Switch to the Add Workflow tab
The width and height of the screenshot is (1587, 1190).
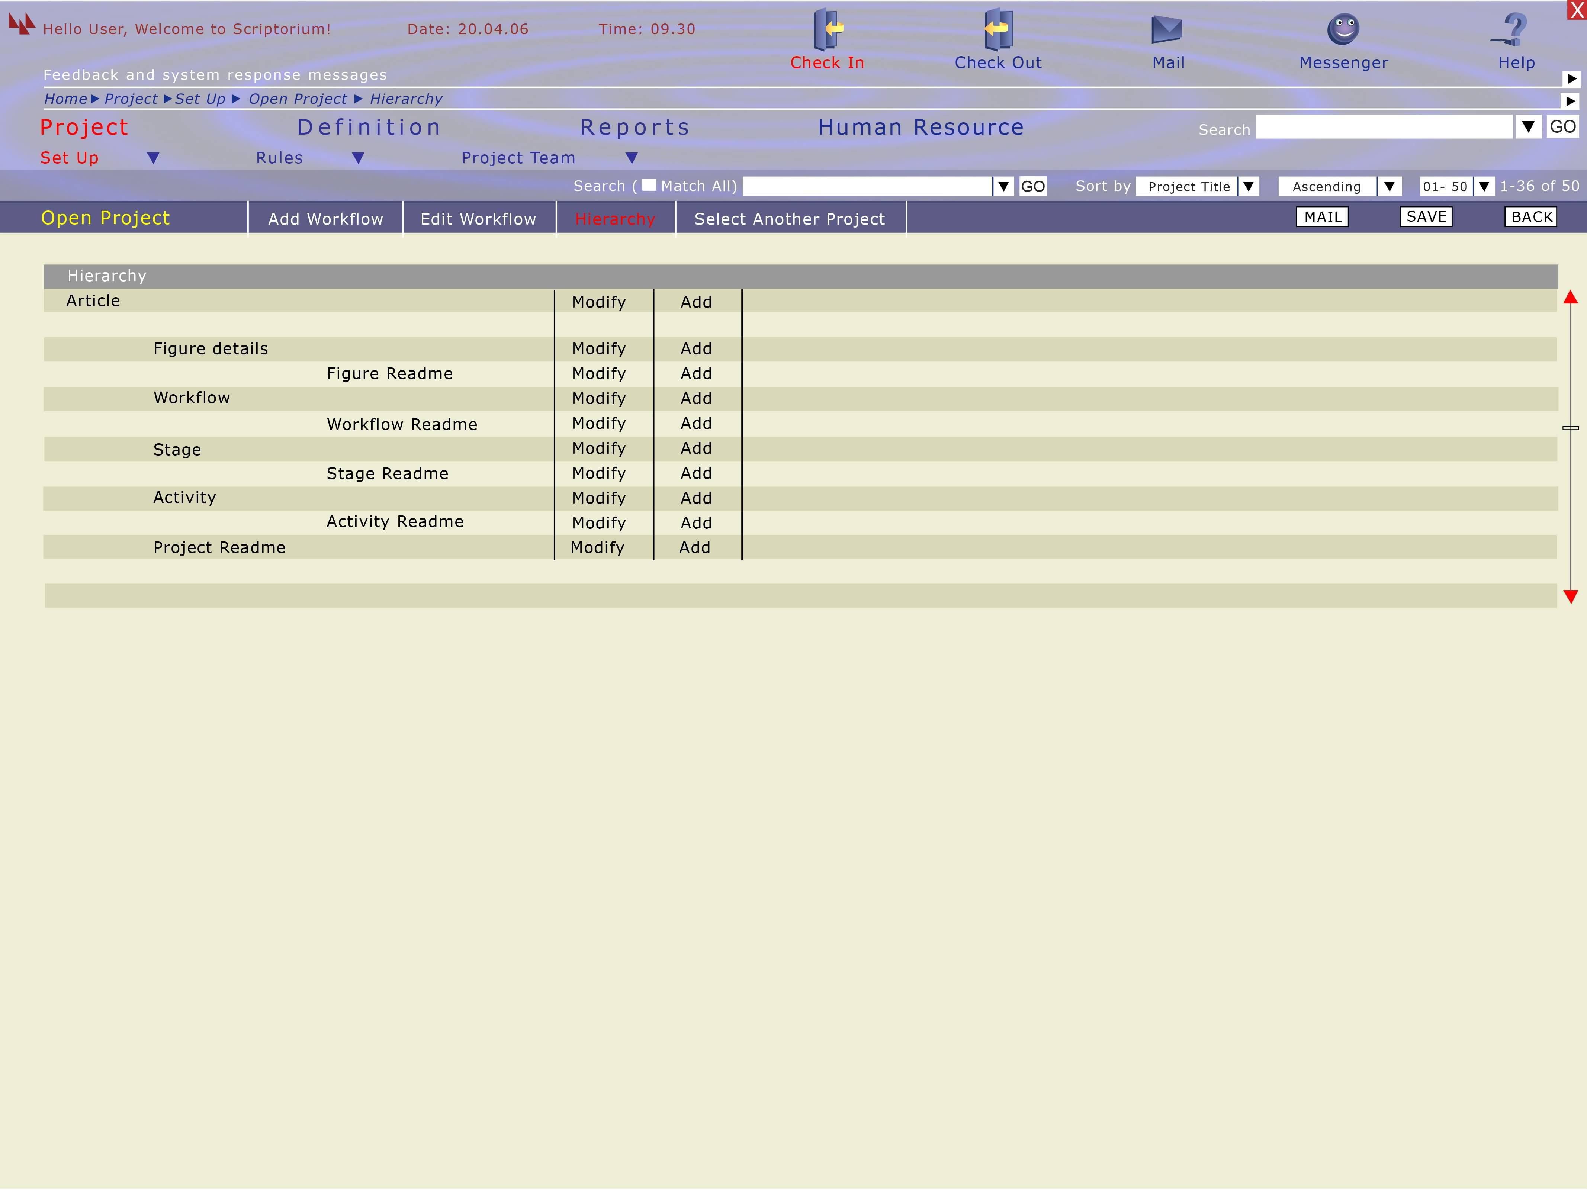point(326,219)
